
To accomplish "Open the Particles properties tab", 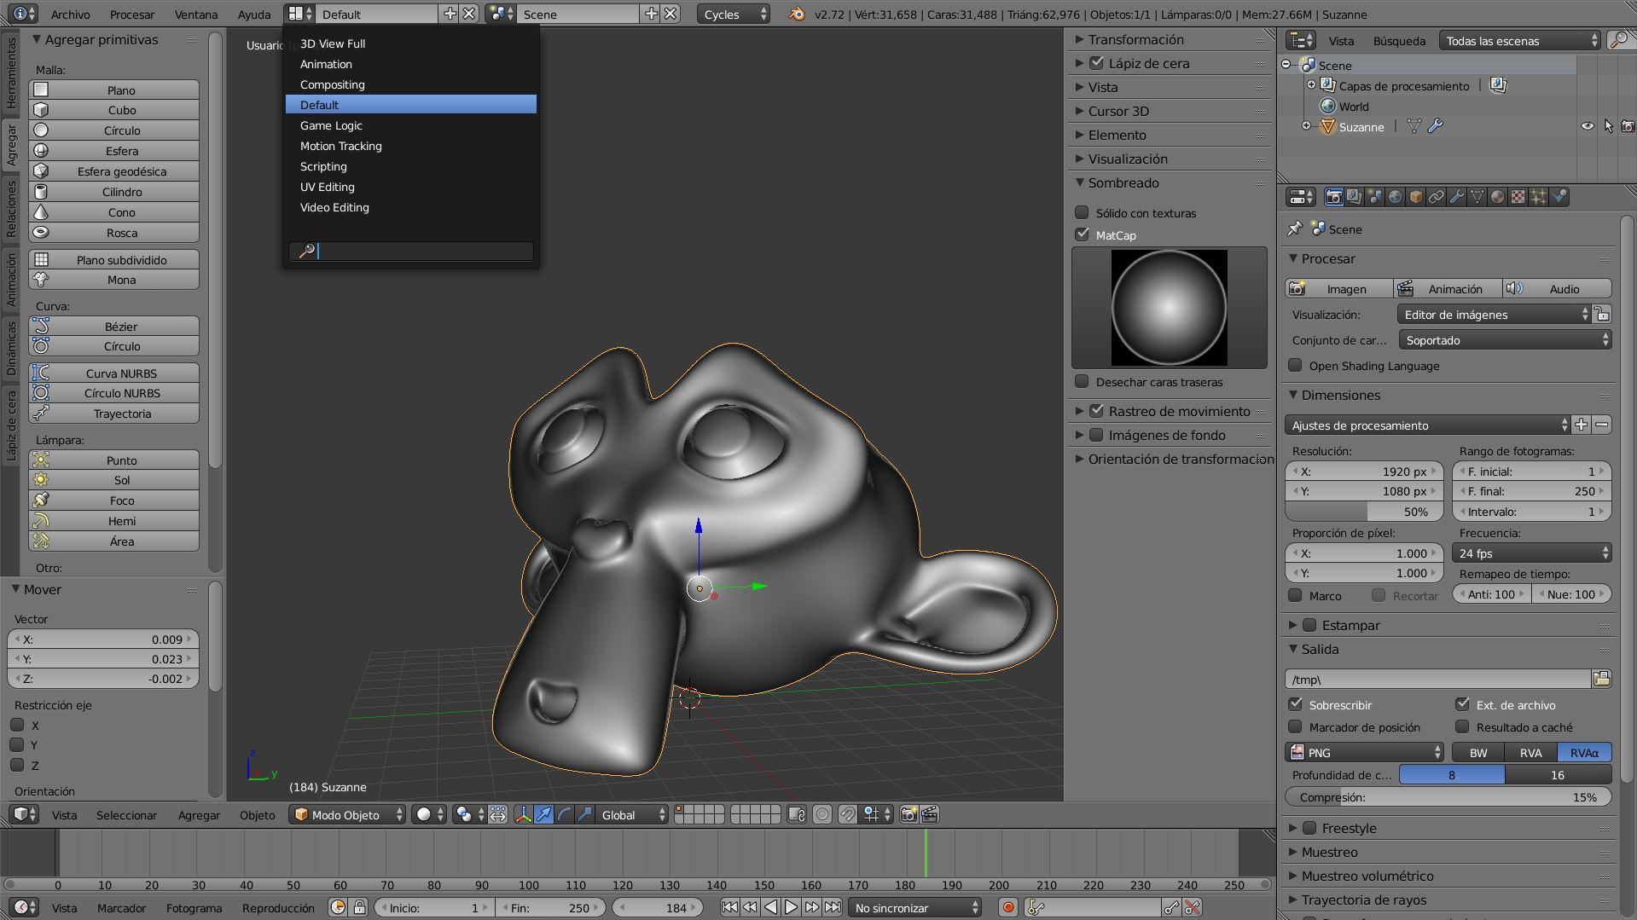I will pyautogui.click(x=1538, y=197).
